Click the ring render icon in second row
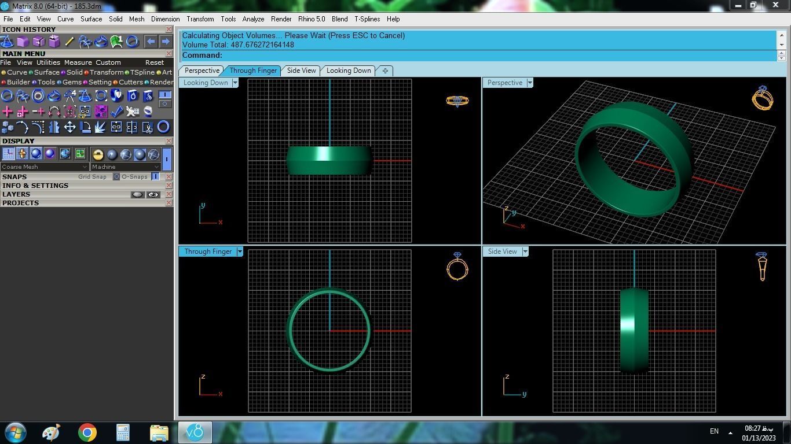 [x=147, y=111]
